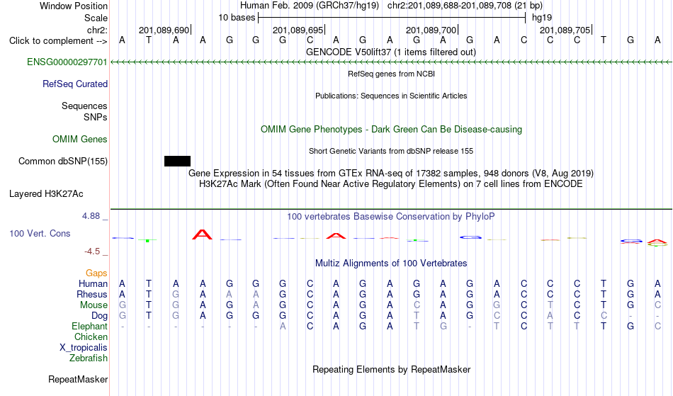Click position label 201,089,705 on the ruler
Viewport: 673px width, 396px height.
[x=565, y=30]
